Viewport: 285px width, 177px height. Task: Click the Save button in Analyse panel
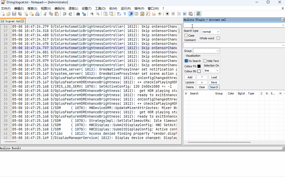click(214, 82)
